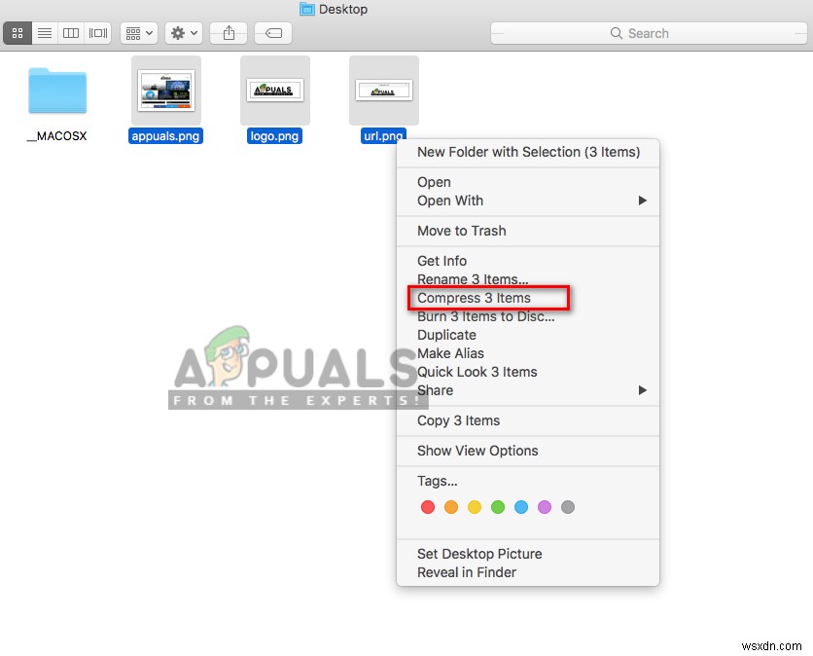Choose Move to Trash
The height and width of the screenshot is (656, 813).
point(462,231)
